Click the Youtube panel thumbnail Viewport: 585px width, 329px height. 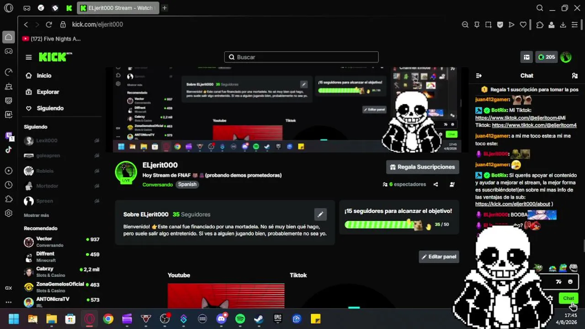pos(226,296)
